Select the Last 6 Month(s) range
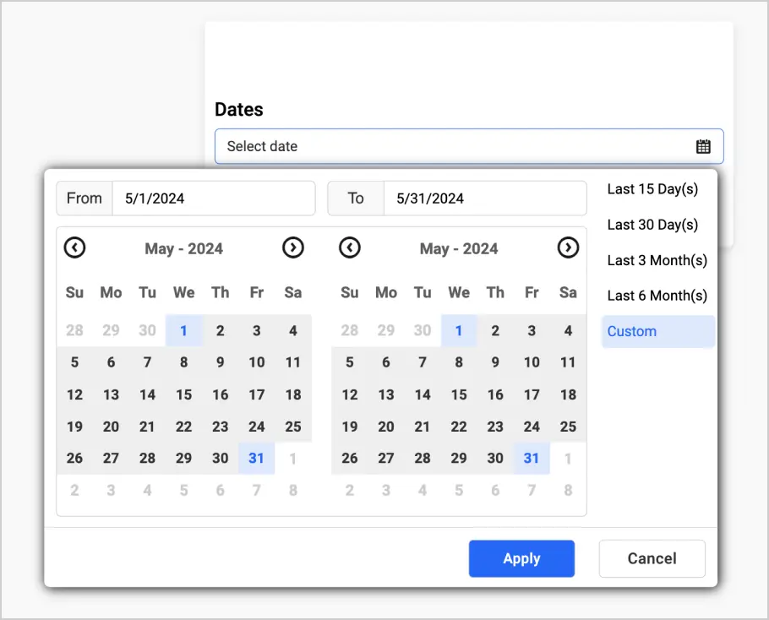 [657, 296]
